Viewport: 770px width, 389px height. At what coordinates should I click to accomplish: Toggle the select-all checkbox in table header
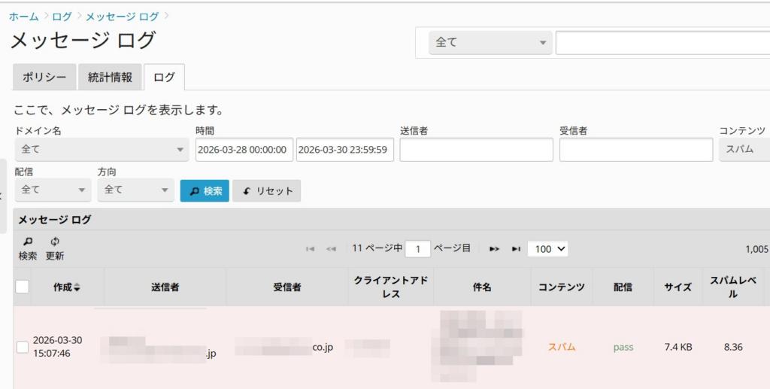point(23,287)
